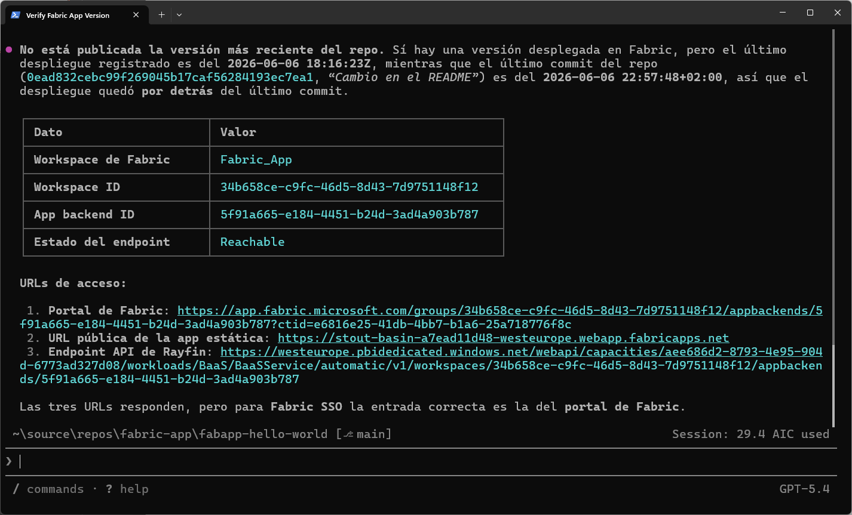Click the main git branch indicator
The height and width of the screenshot is (515, 852).
coord(363,434)
